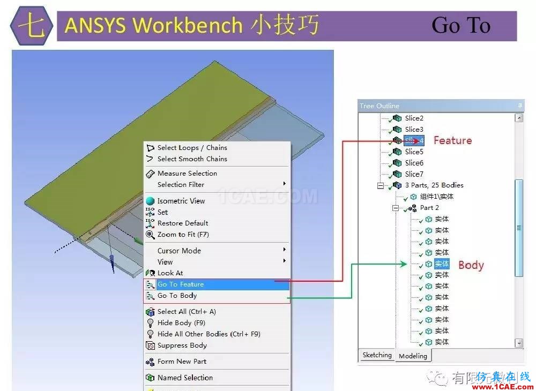The width and height of the screenshot is (536, 391).
Task: Open the Selection Filter submenu
Action: (x=217, y=184)
